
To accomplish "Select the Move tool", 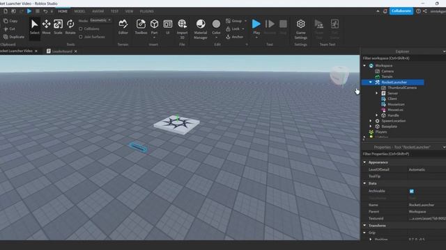I will click(x=46, y=26).
